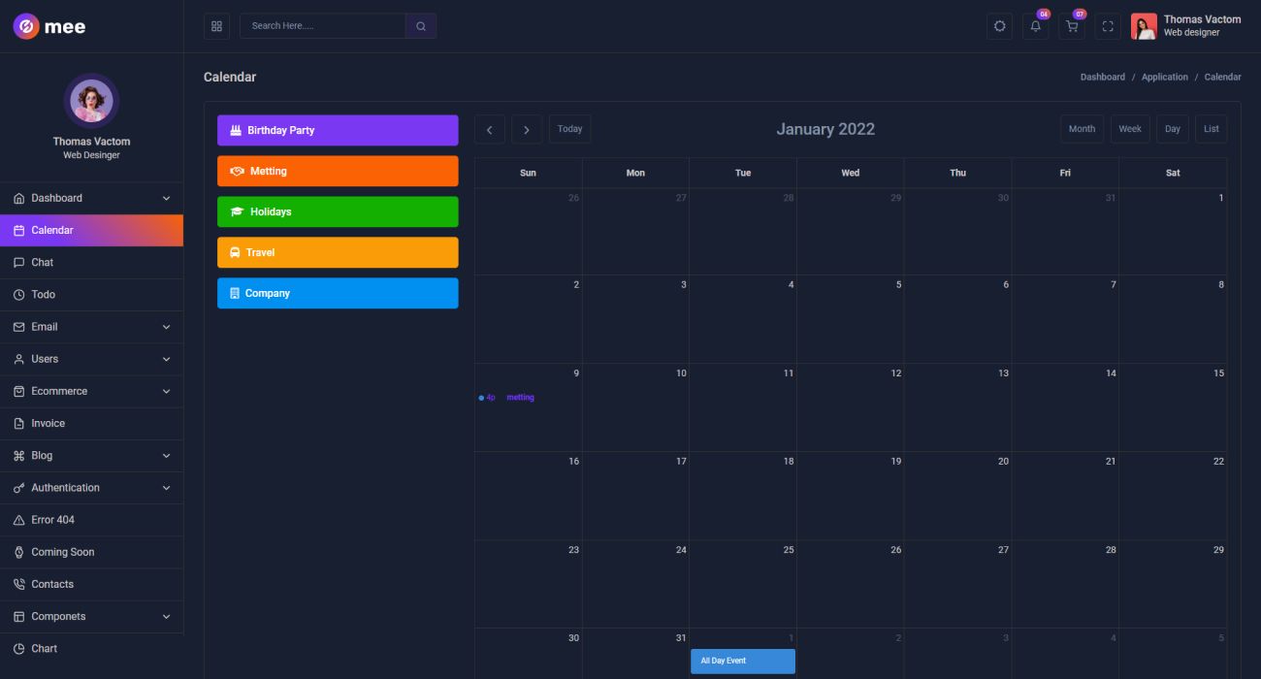Image resolution: width=1261 pixels, height=679 pixels.
Task: Expand the Componets menu chevron
Action: pos(166,617)
